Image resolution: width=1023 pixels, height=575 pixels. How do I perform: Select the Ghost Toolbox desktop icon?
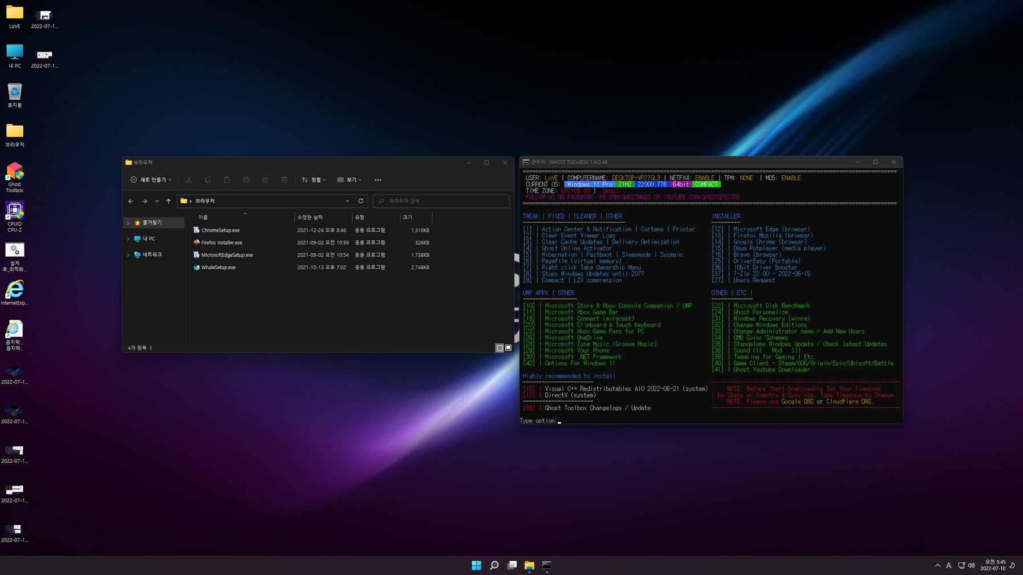pyautogui.click(x=15, y=177)
